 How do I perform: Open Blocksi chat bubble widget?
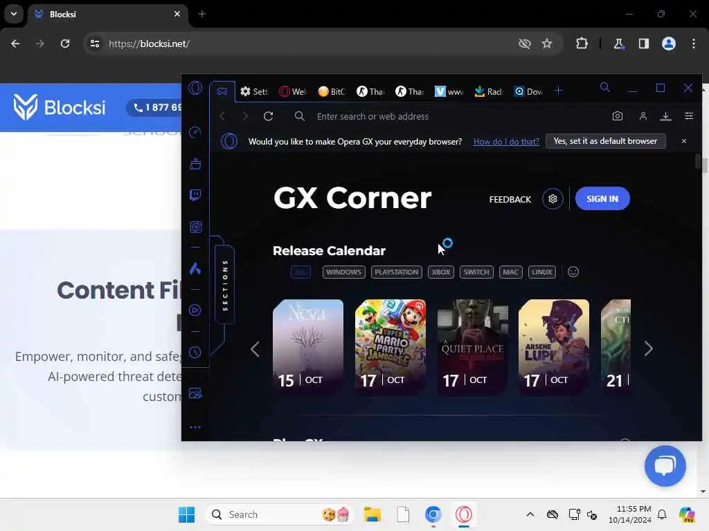pos(665,466)
